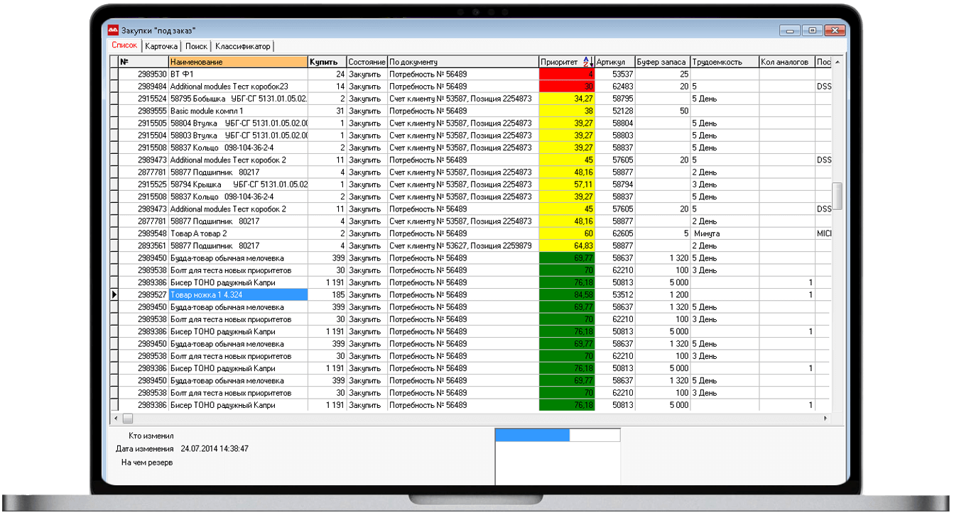The height and width of the screenshot is (525, 954).
Task: Maximize the Закупки window
Action: [813, 31]
